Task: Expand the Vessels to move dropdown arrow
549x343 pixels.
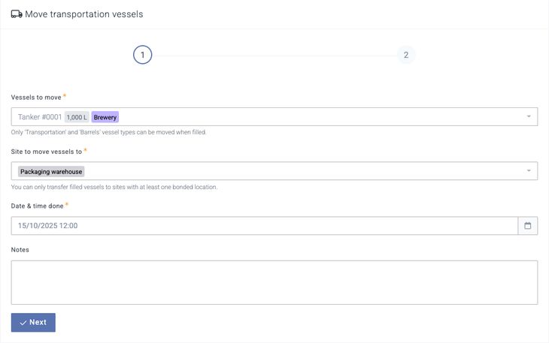Action: (528, 117)
